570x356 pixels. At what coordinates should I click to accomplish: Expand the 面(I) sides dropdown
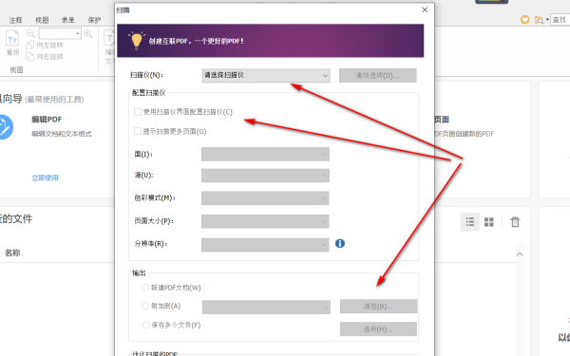(265, 154)
